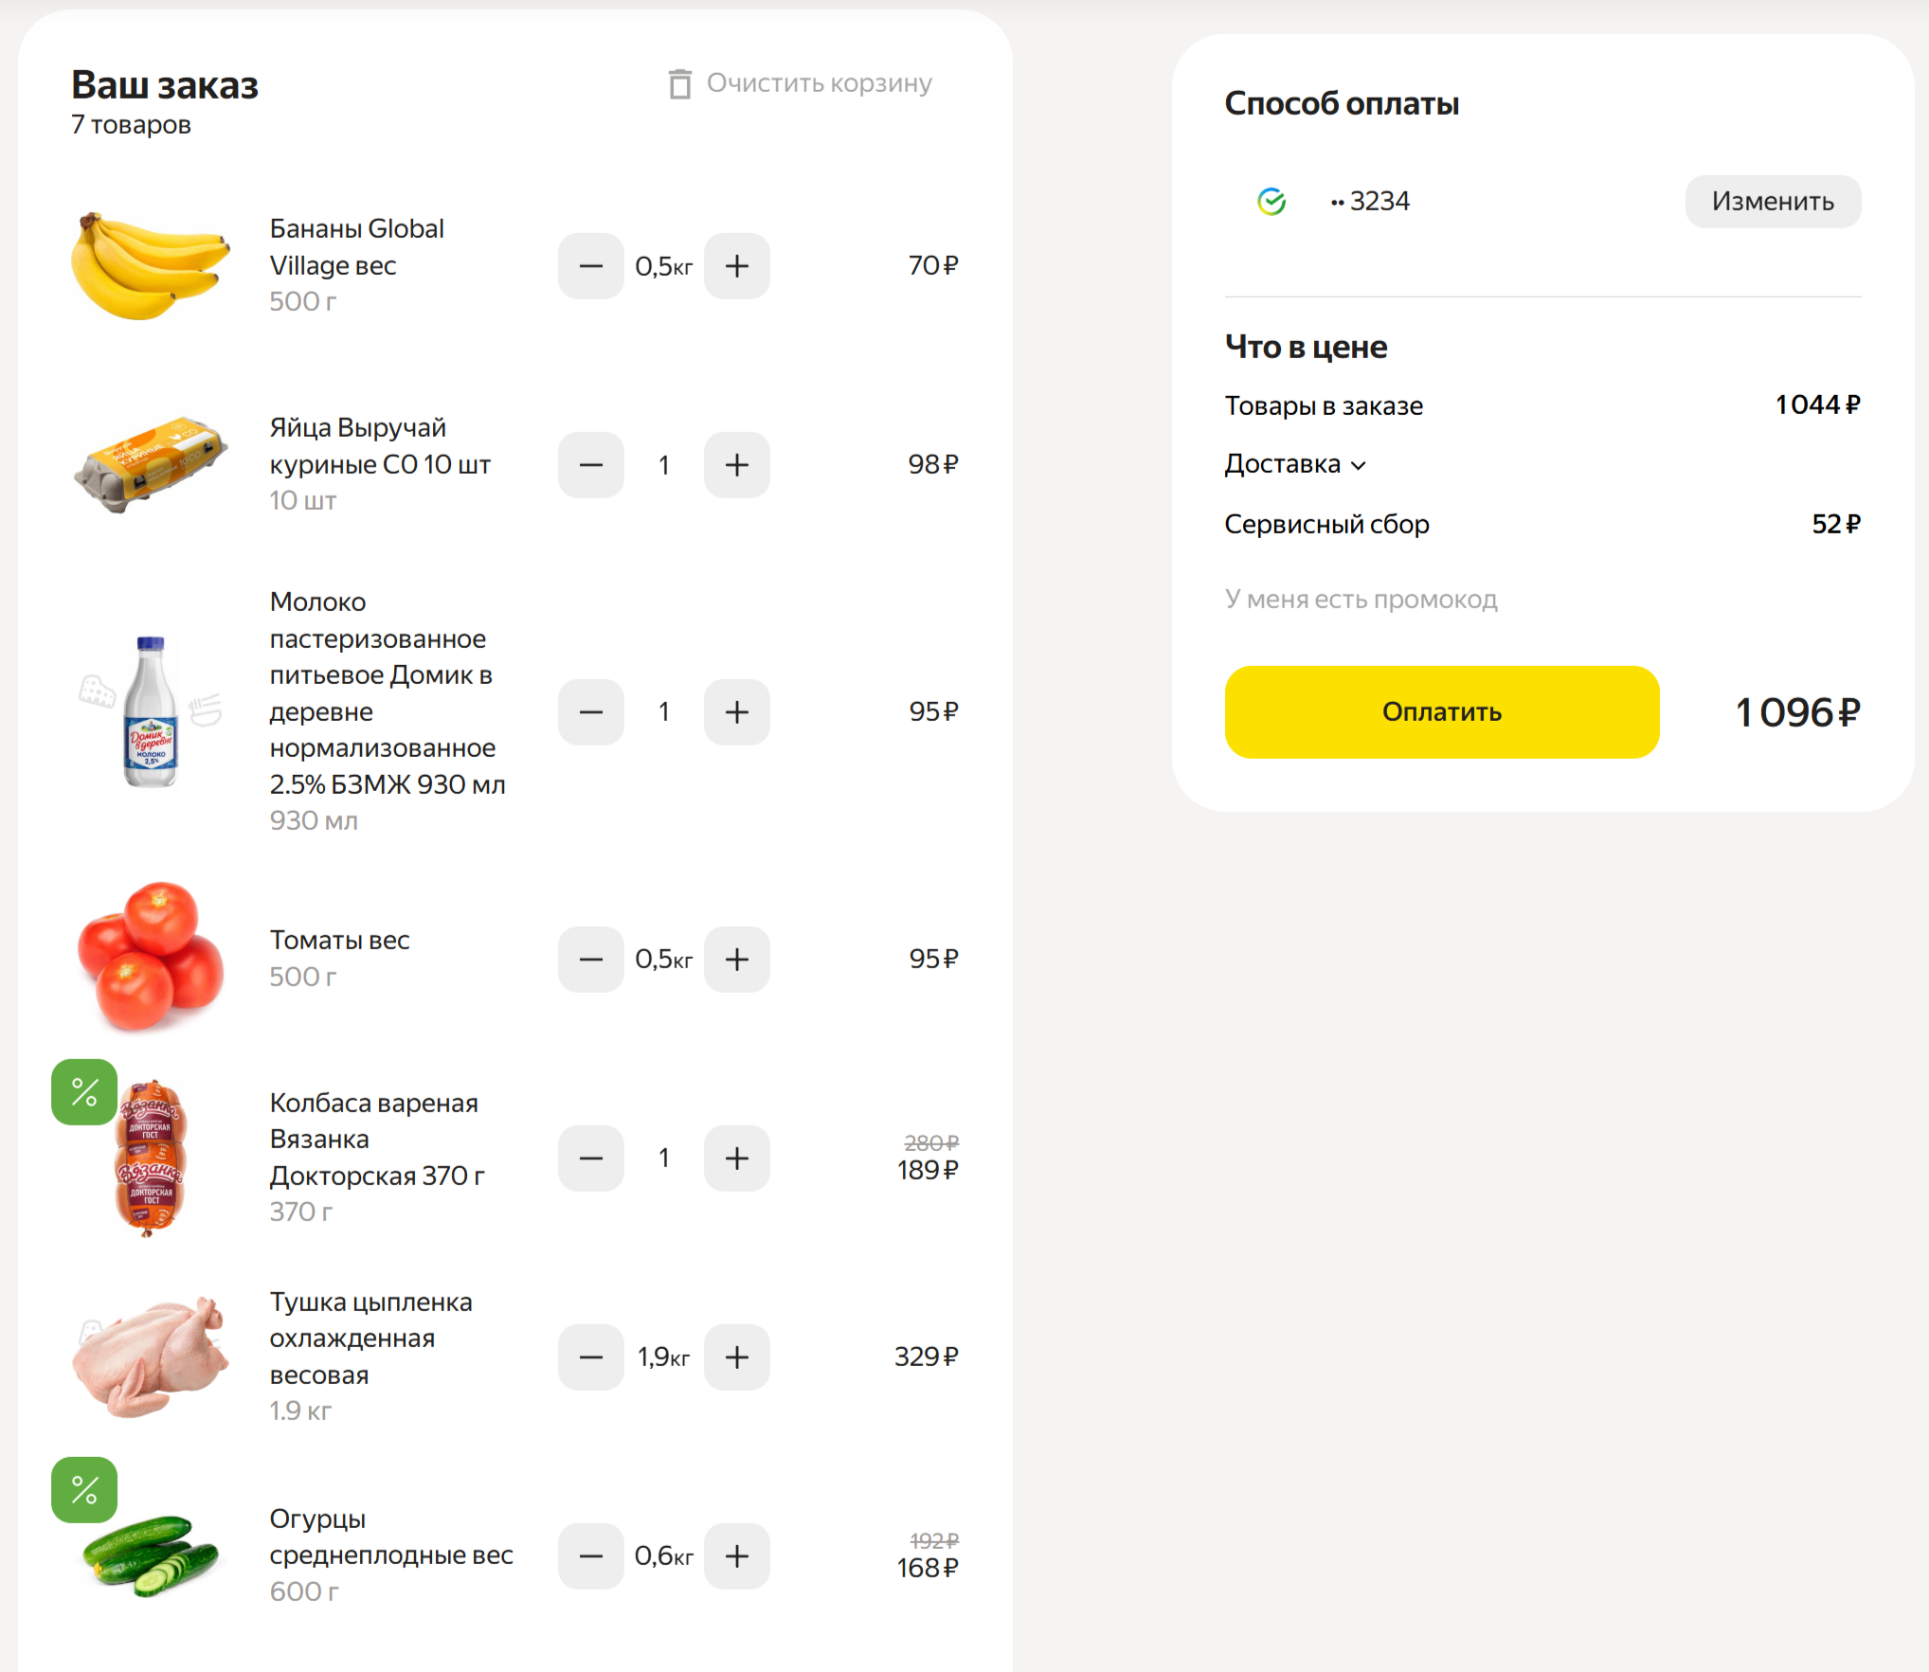This screenshot has height=1672, width=1929.
Task: Click the green discount badge on sausage
Action: pyautogui.click(x=84, y=1092)
